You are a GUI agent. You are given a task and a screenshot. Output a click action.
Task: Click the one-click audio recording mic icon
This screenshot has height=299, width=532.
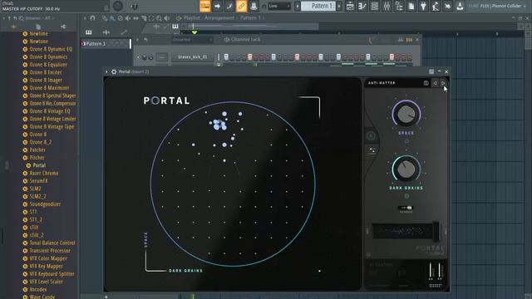point(436,6)
